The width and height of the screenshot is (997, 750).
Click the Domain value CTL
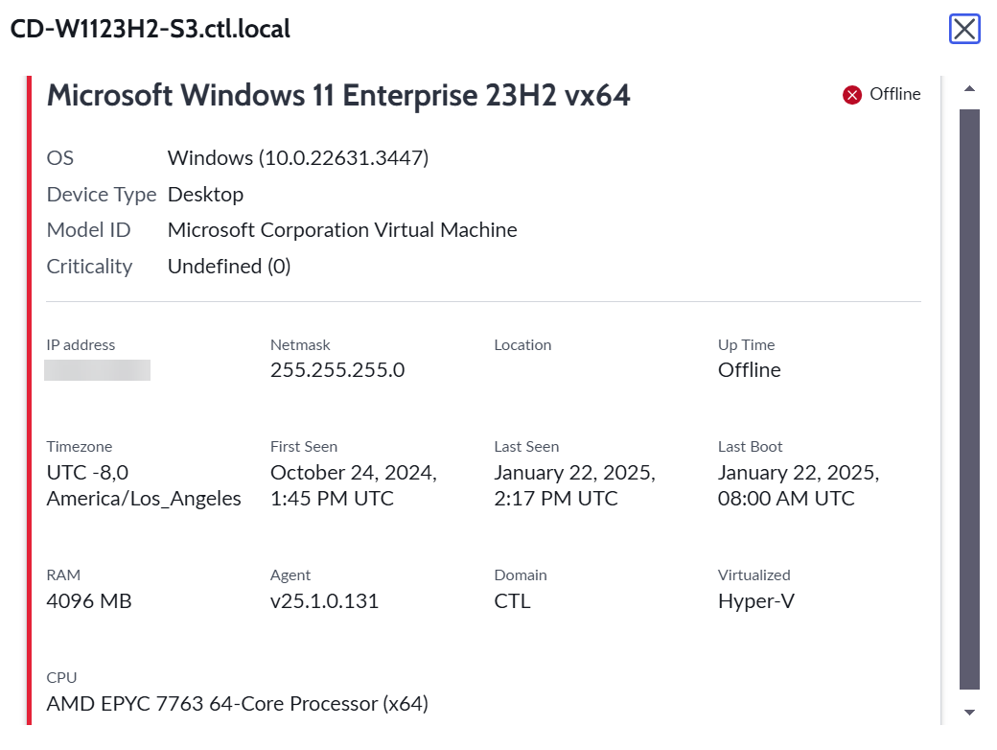(512, 601)
